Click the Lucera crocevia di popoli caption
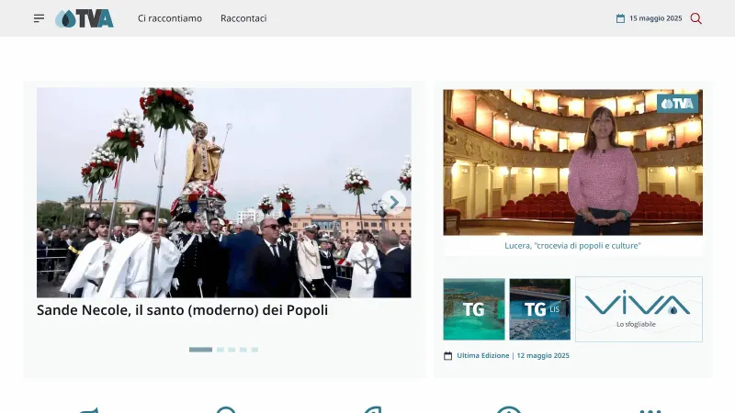Viewport: 735px width, 413px height. tap(572, 246)
